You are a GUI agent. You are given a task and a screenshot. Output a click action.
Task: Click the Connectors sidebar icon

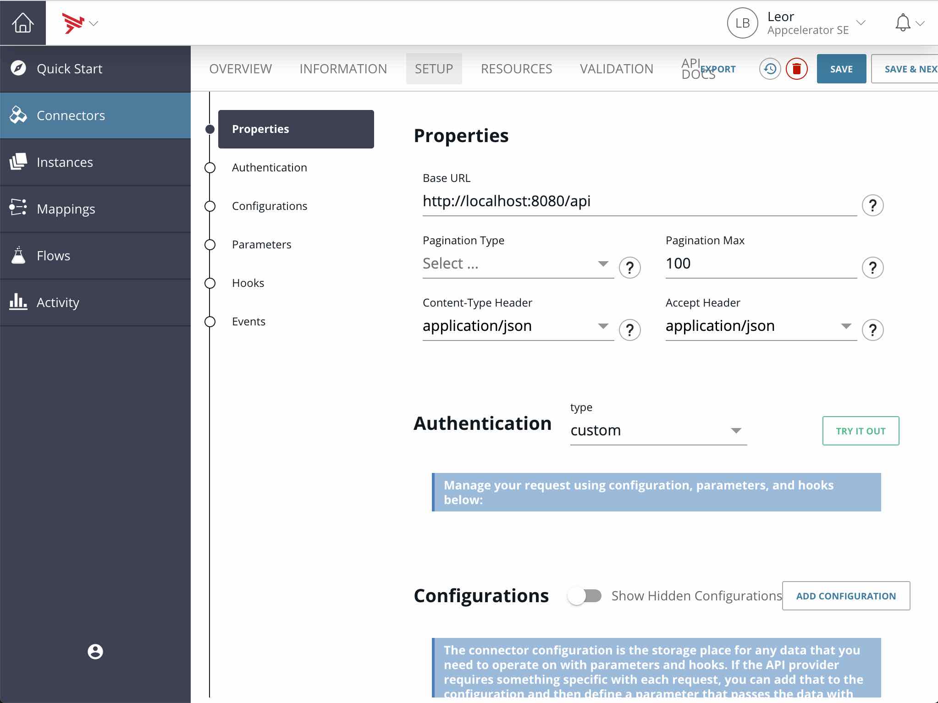point(18,115)
